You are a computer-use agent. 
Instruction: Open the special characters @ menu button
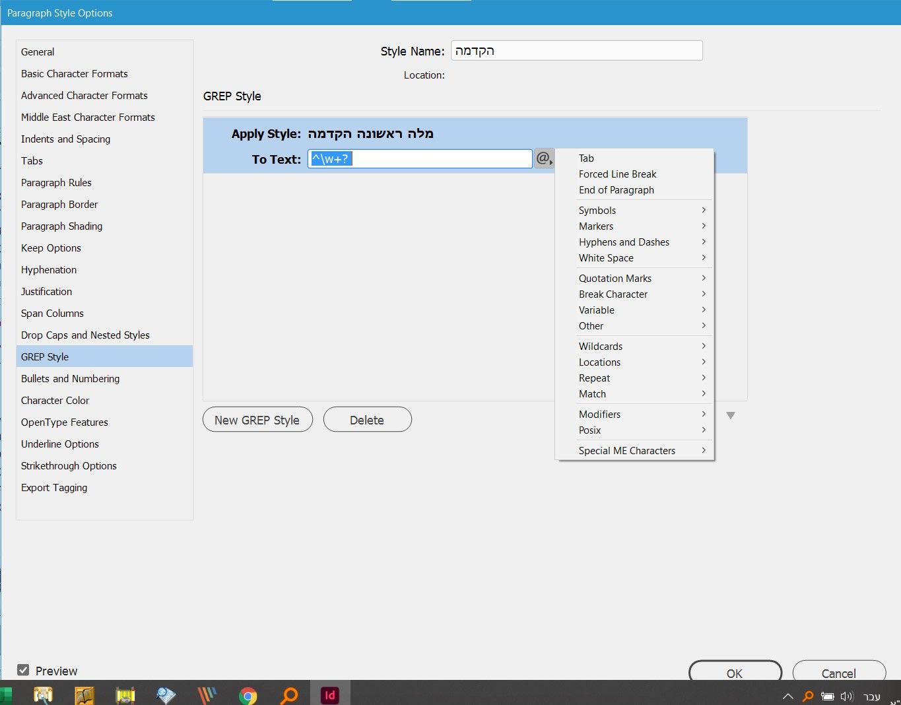pyautogui.click(x=544, y=158)
